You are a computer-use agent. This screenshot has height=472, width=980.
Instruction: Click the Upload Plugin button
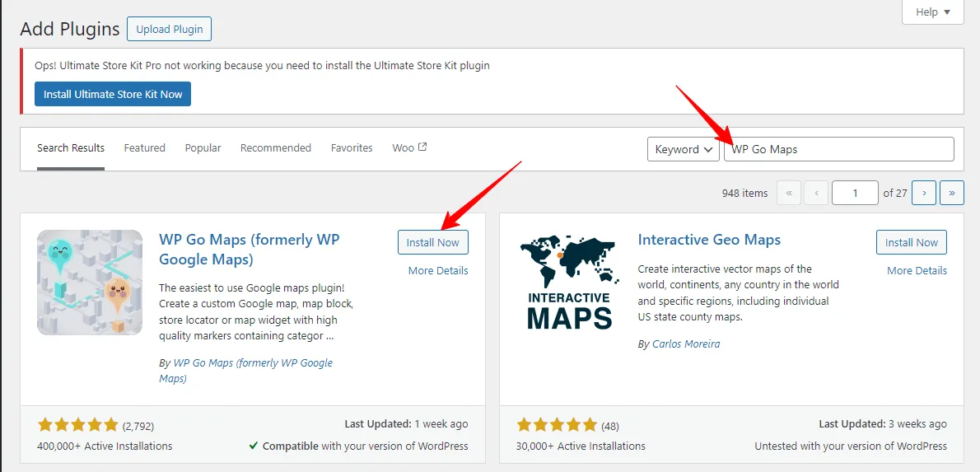click(x=170, y=29)
